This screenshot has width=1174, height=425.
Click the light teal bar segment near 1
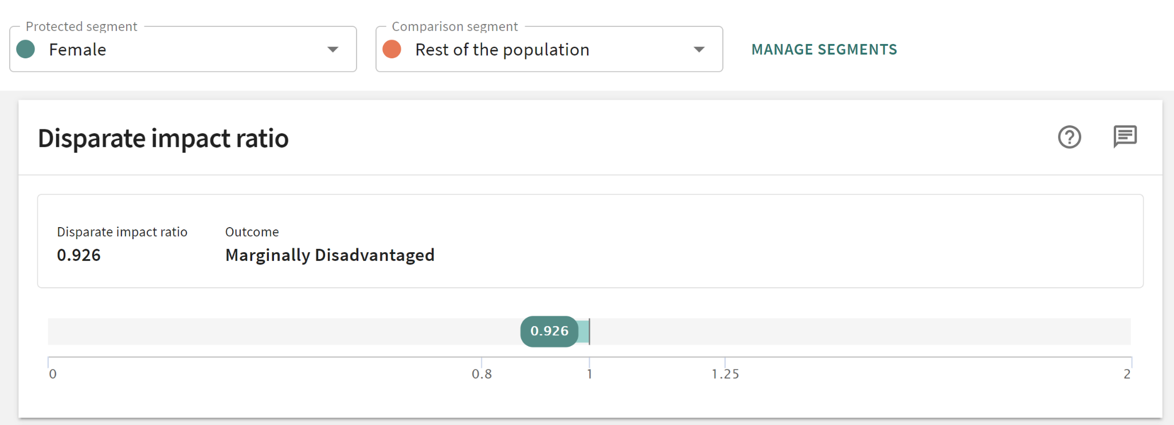coord(584,332)
